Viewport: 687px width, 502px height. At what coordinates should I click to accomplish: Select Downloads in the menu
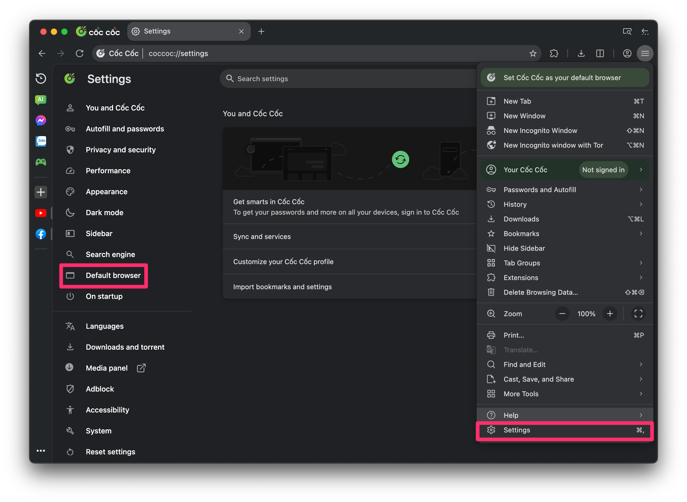[565, 219]
